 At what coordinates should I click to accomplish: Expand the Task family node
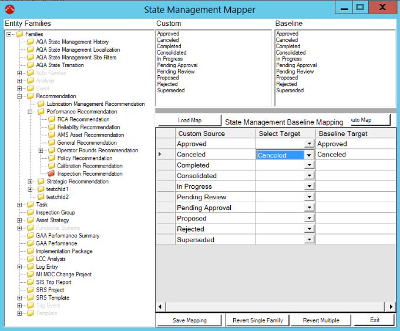pyautogui.click(x=19, y=205)
